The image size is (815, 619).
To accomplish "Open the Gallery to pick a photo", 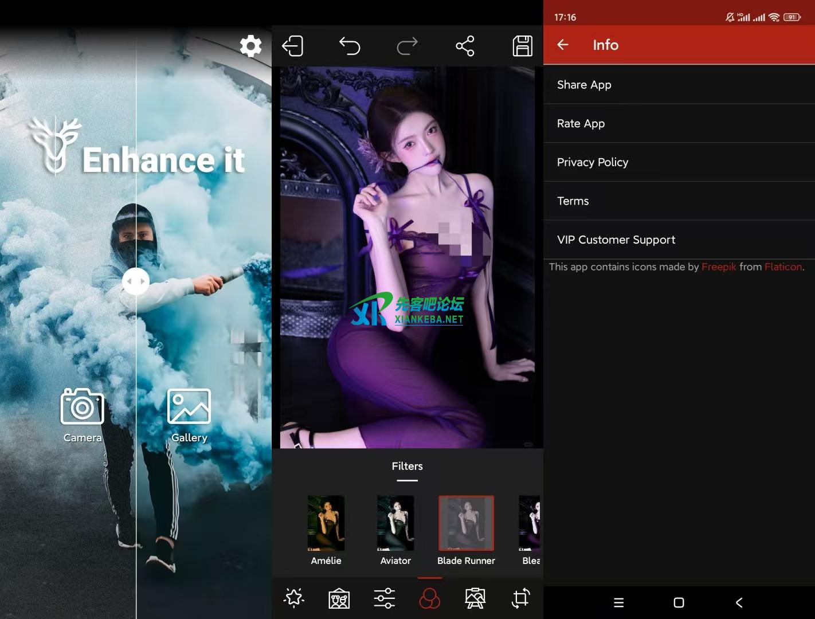I will [x=189, y=408].
